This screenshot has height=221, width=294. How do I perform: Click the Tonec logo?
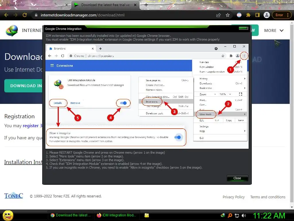pyautogui.click(x=14, y=196)
